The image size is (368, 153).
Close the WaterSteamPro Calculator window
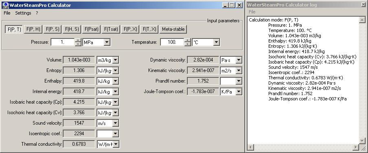(x=239, y=5)
